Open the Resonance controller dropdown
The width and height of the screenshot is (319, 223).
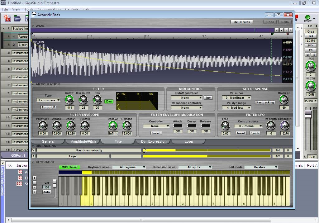click(187, 108)
